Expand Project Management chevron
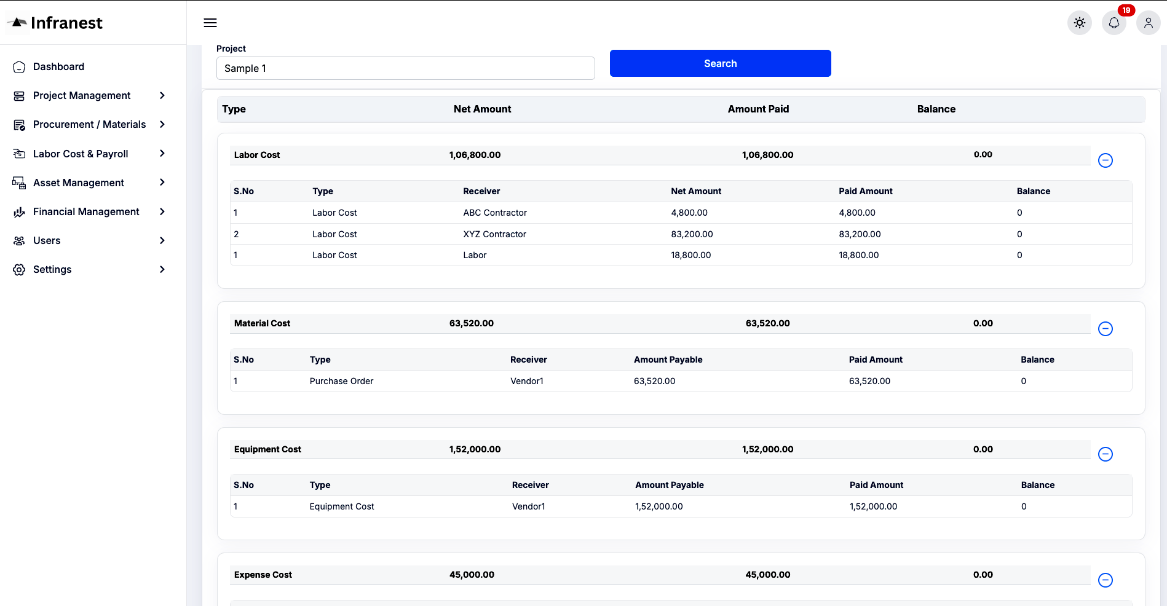Screen dimensions: 1167x606 click(x=162, y=95)
